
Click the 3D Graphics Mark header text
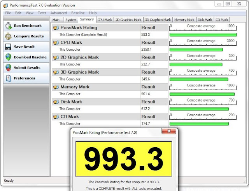click(x=79, y=72)
